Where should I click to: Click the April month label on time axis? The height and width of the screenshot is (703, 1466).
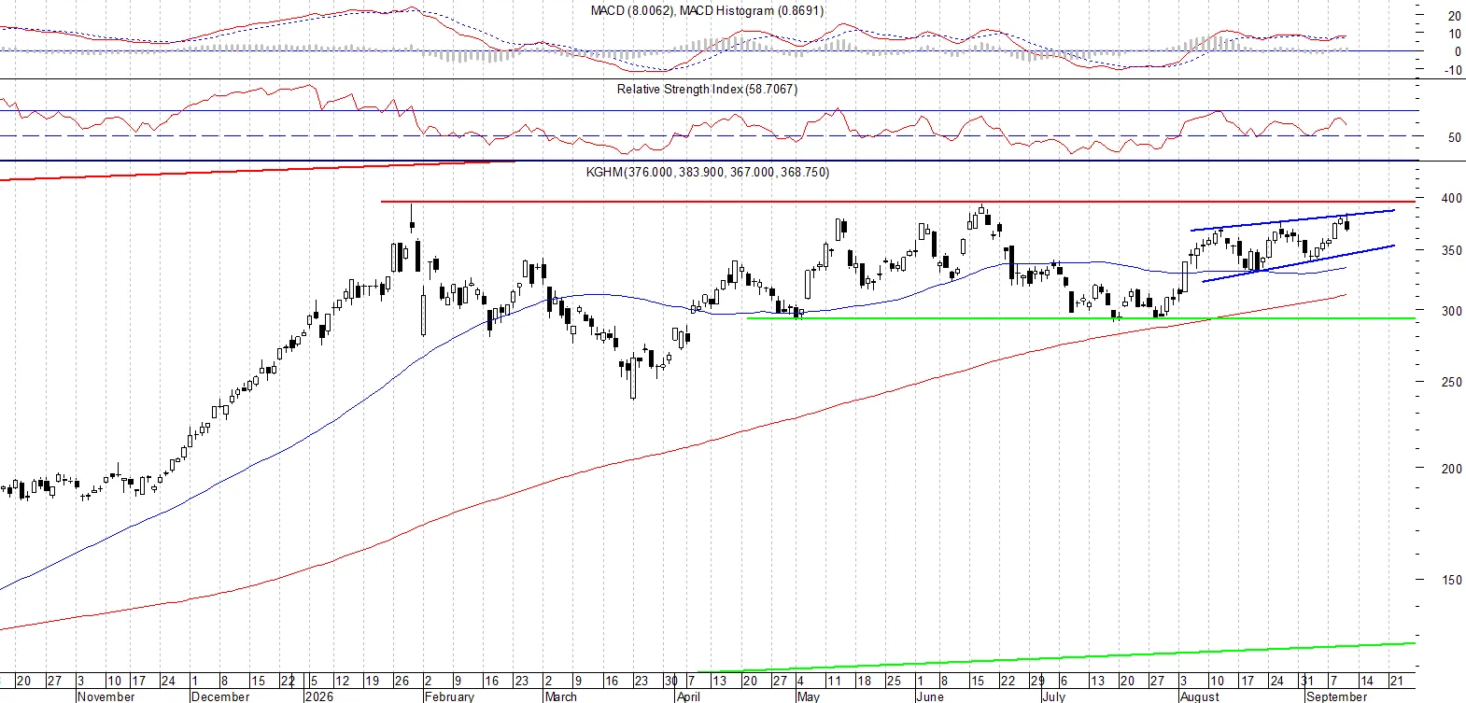coord(688,696)
